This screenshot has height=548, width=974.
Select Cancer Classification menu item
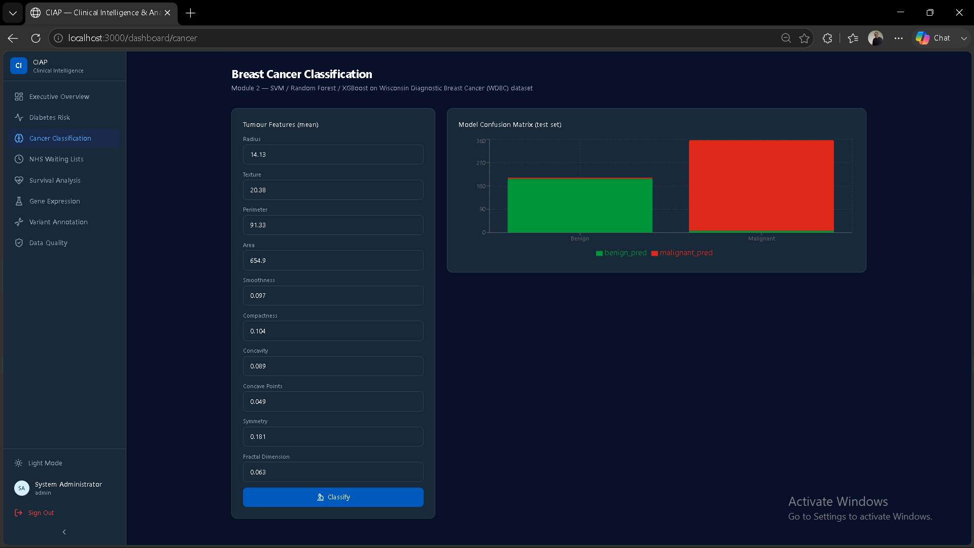pos(64,138)
